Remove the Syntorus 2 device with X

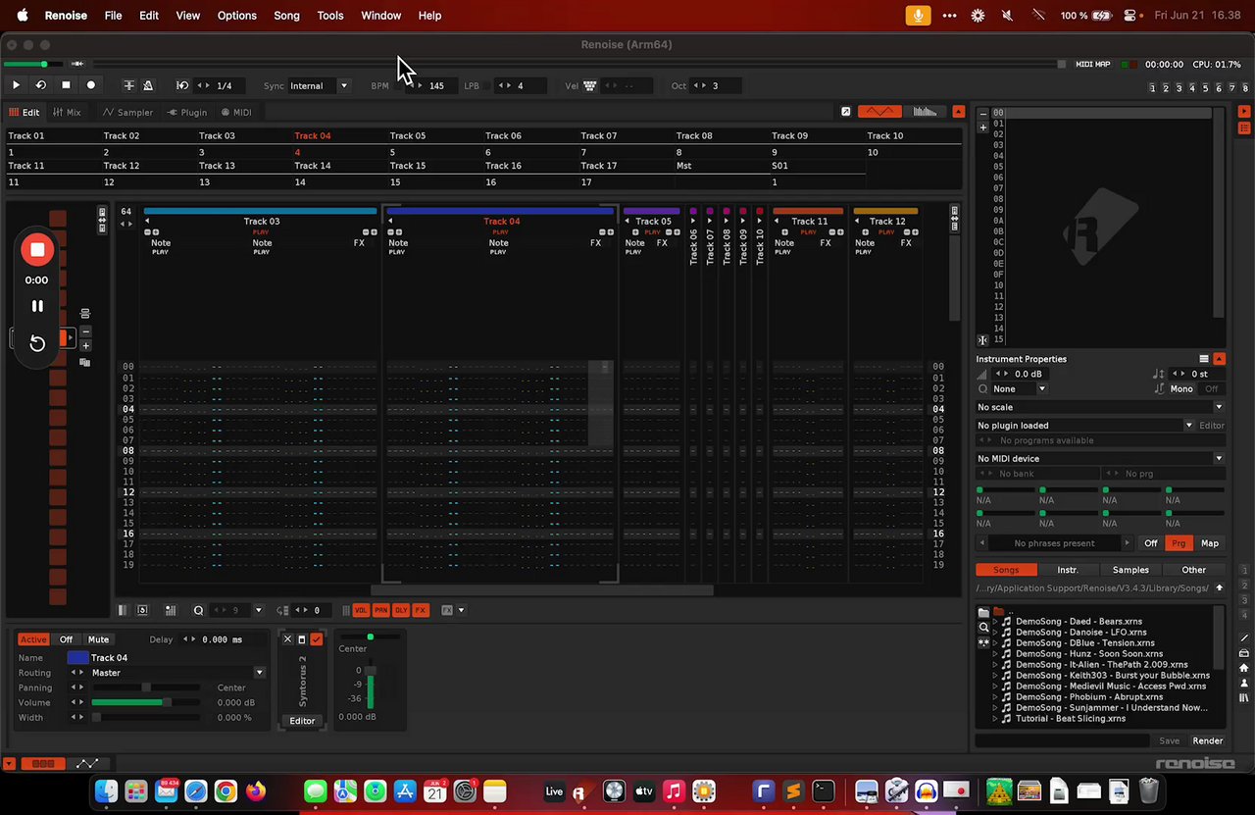pos(287,639)
